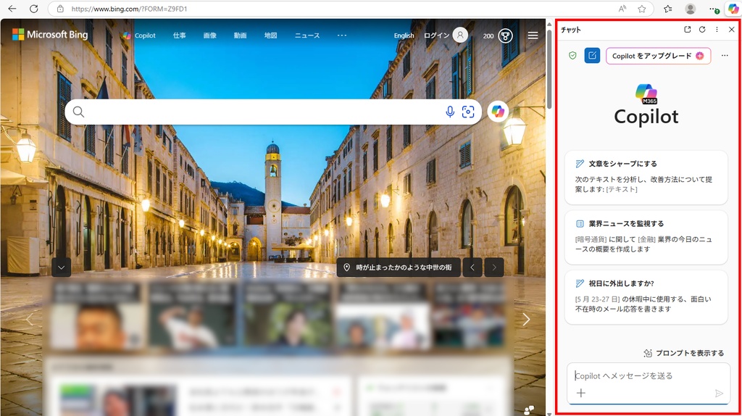Refresh the チャット pane
Viewport: 742px width, 416px height.
[702, 29]
